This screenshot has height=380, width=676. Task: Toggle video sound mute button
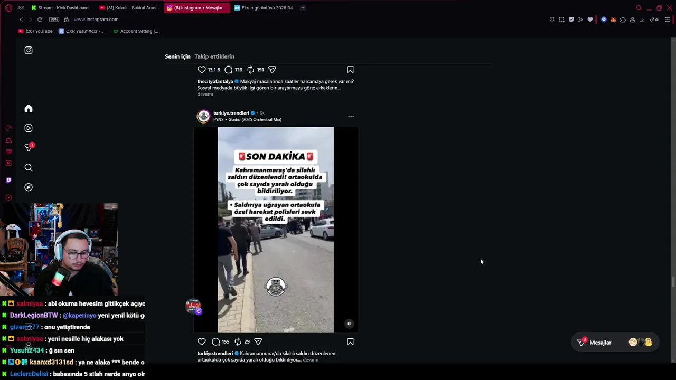(349, 324)
